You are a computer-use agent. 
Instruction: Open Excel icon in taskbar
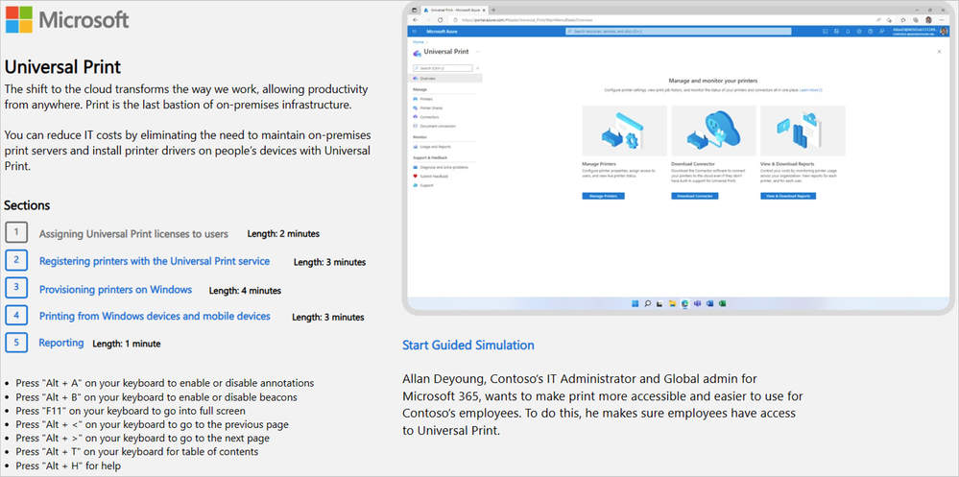coord(722,303)
